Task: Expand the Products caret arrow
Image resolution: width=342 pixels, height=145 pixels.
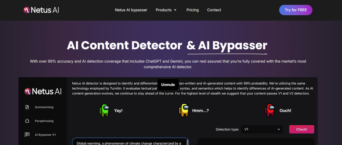Action: [175, 10]
